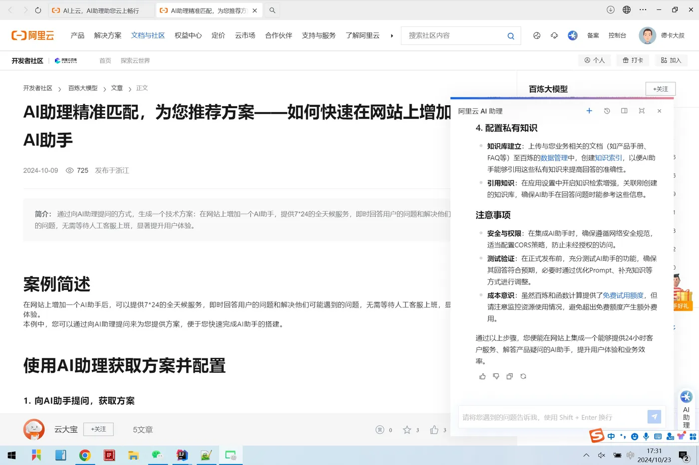Regenerate the AI assistant's answer
Screen dimensions: 699x465
[x=523, y=376]
